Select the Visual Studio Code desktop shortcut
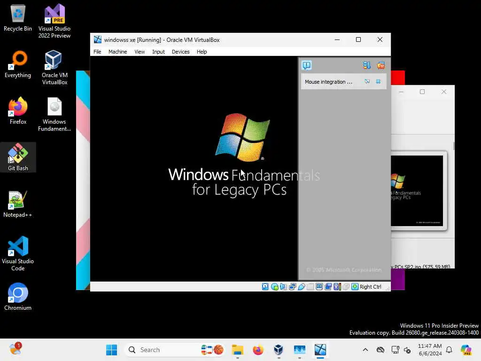Screen dimensions: 481x361 (x=18, y=253)
